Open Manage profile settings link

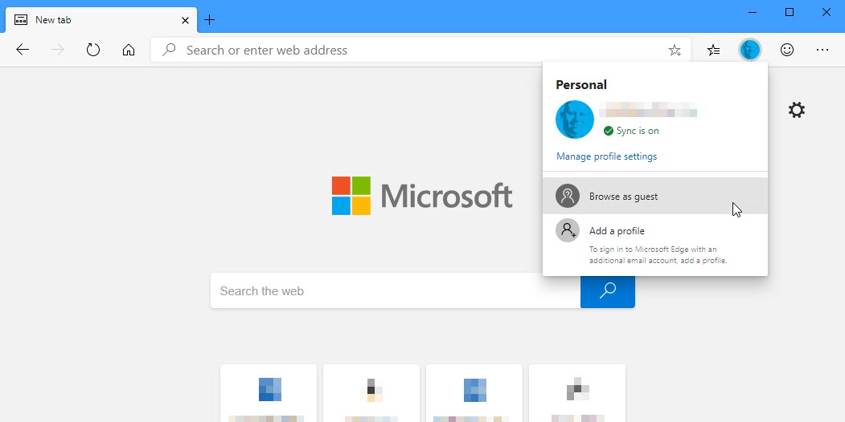tap(606, 156)
